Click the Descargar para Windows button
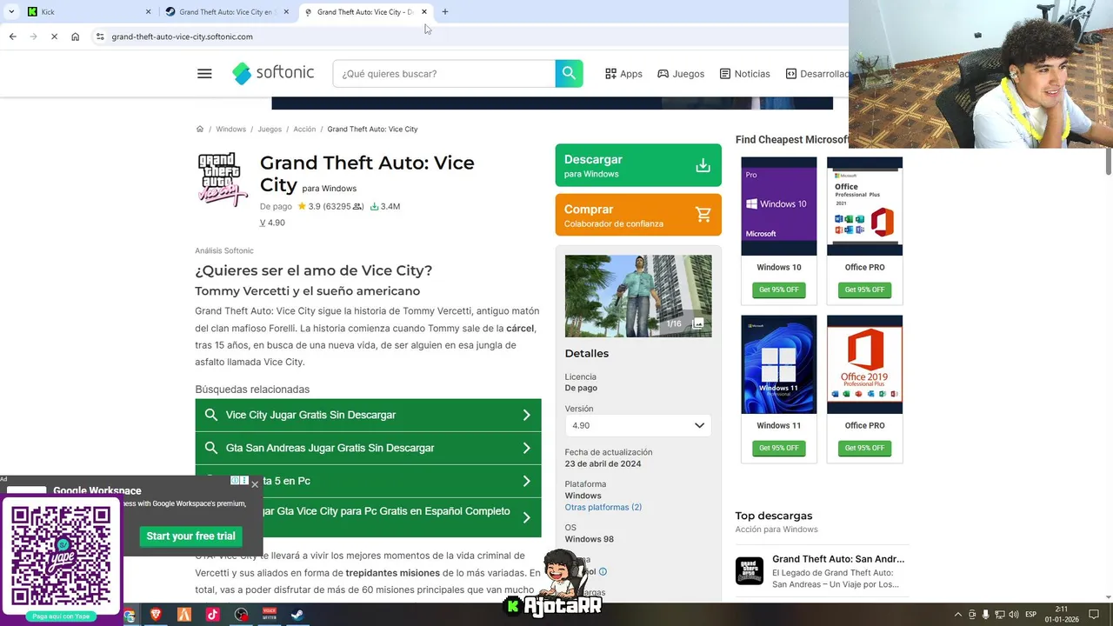This screenshot has height=626, width=1113. pos(638,165)
